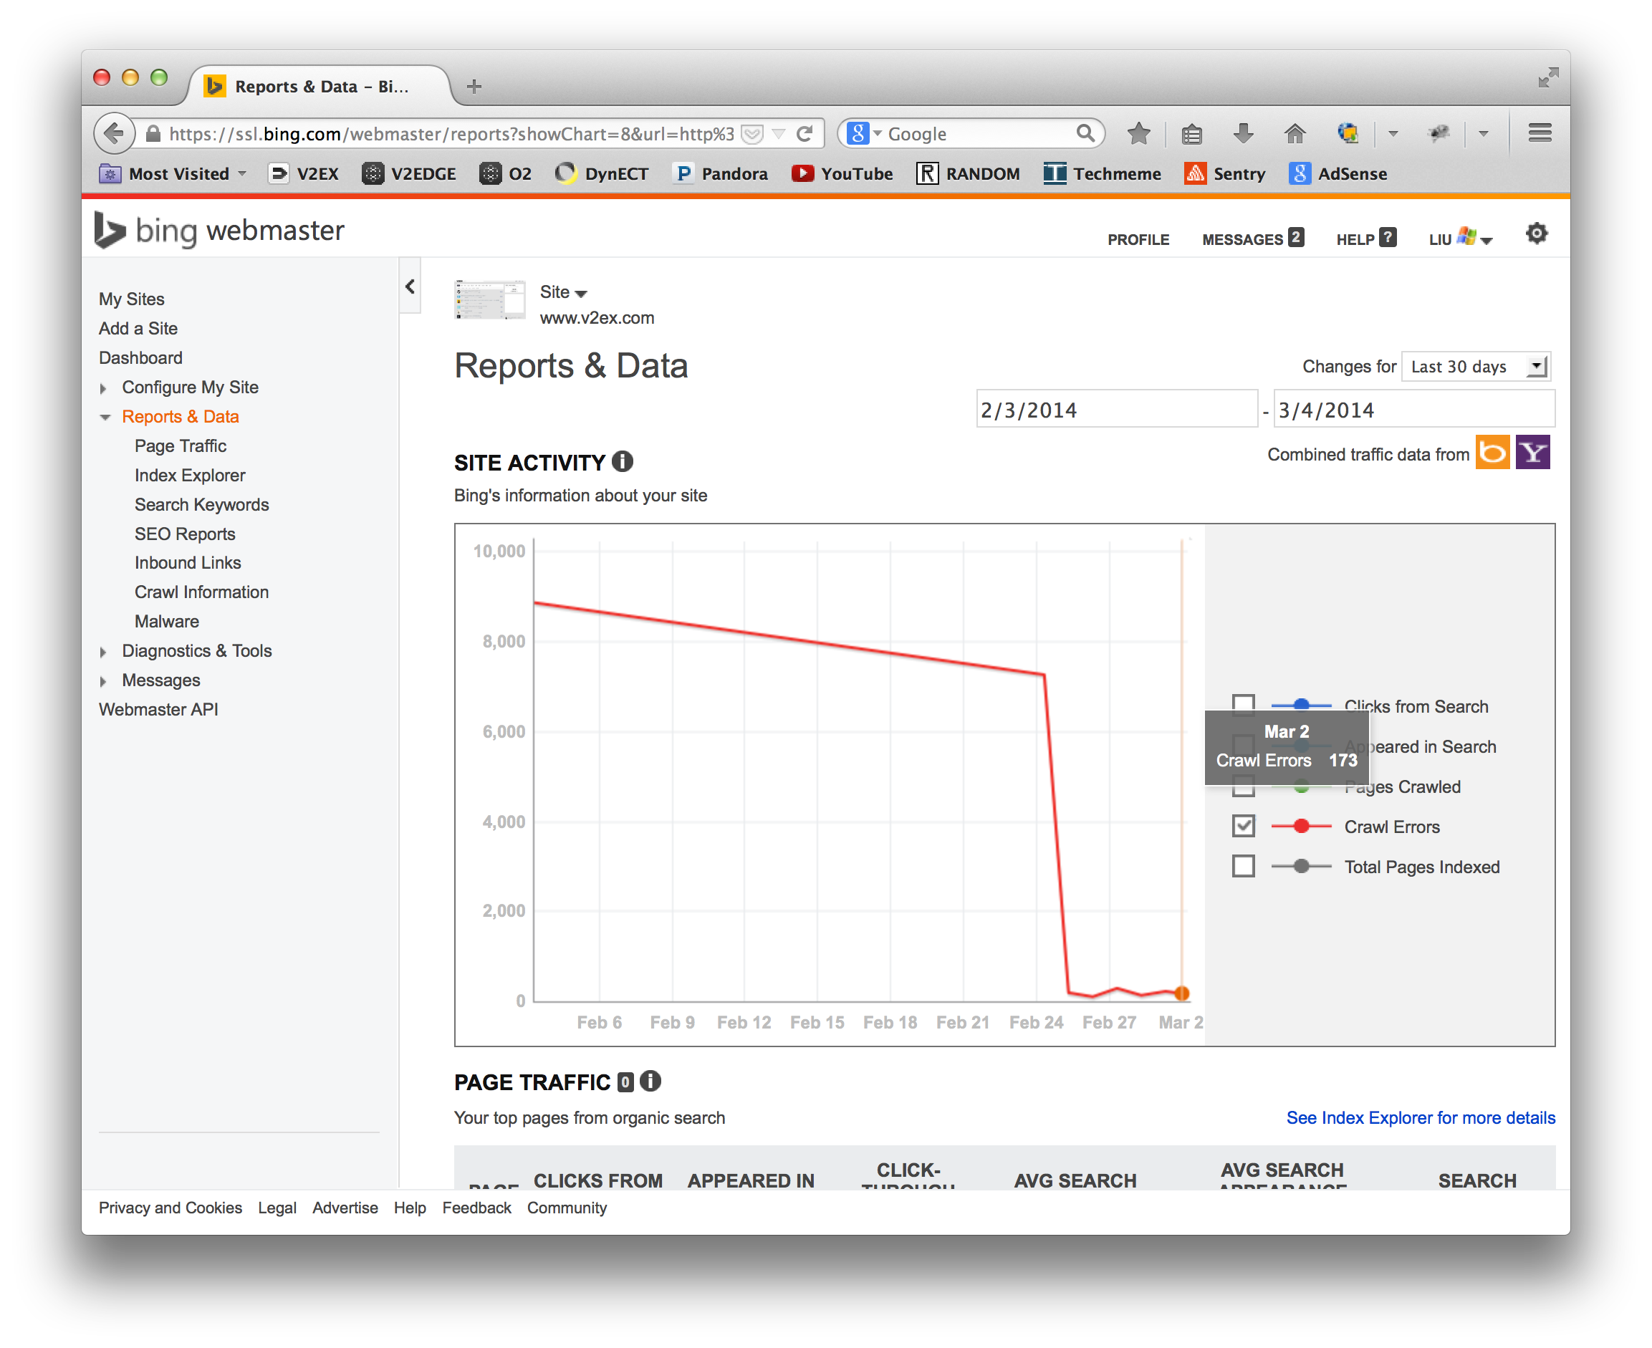This screenshot has height=1348, width=1652.
Task: Click the 2/3/2014 start date field
Action: click(x=1115, y=409)
